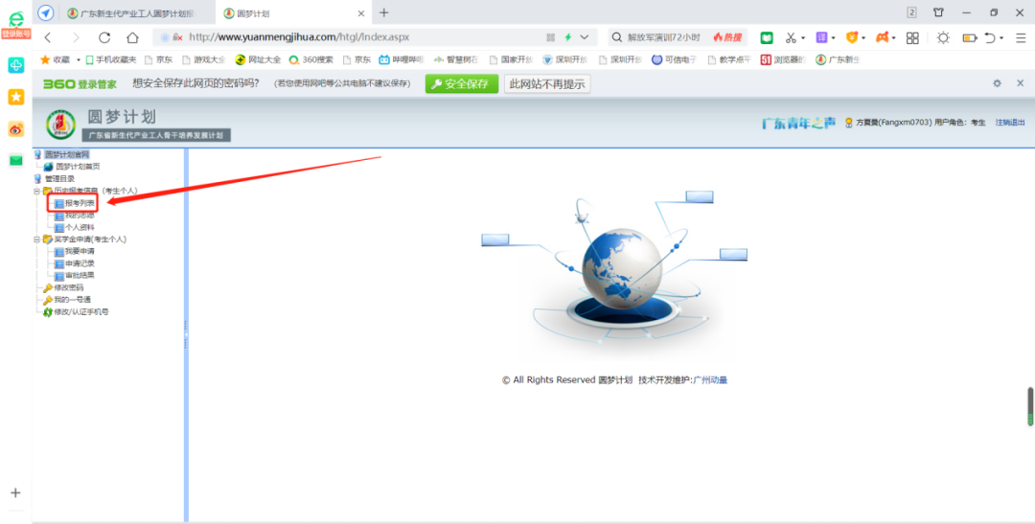Viewport: 1035px width, 524px height.
Task: Click the green 安全保存 button
Action: pyautogui.click(x=462, y=84)
